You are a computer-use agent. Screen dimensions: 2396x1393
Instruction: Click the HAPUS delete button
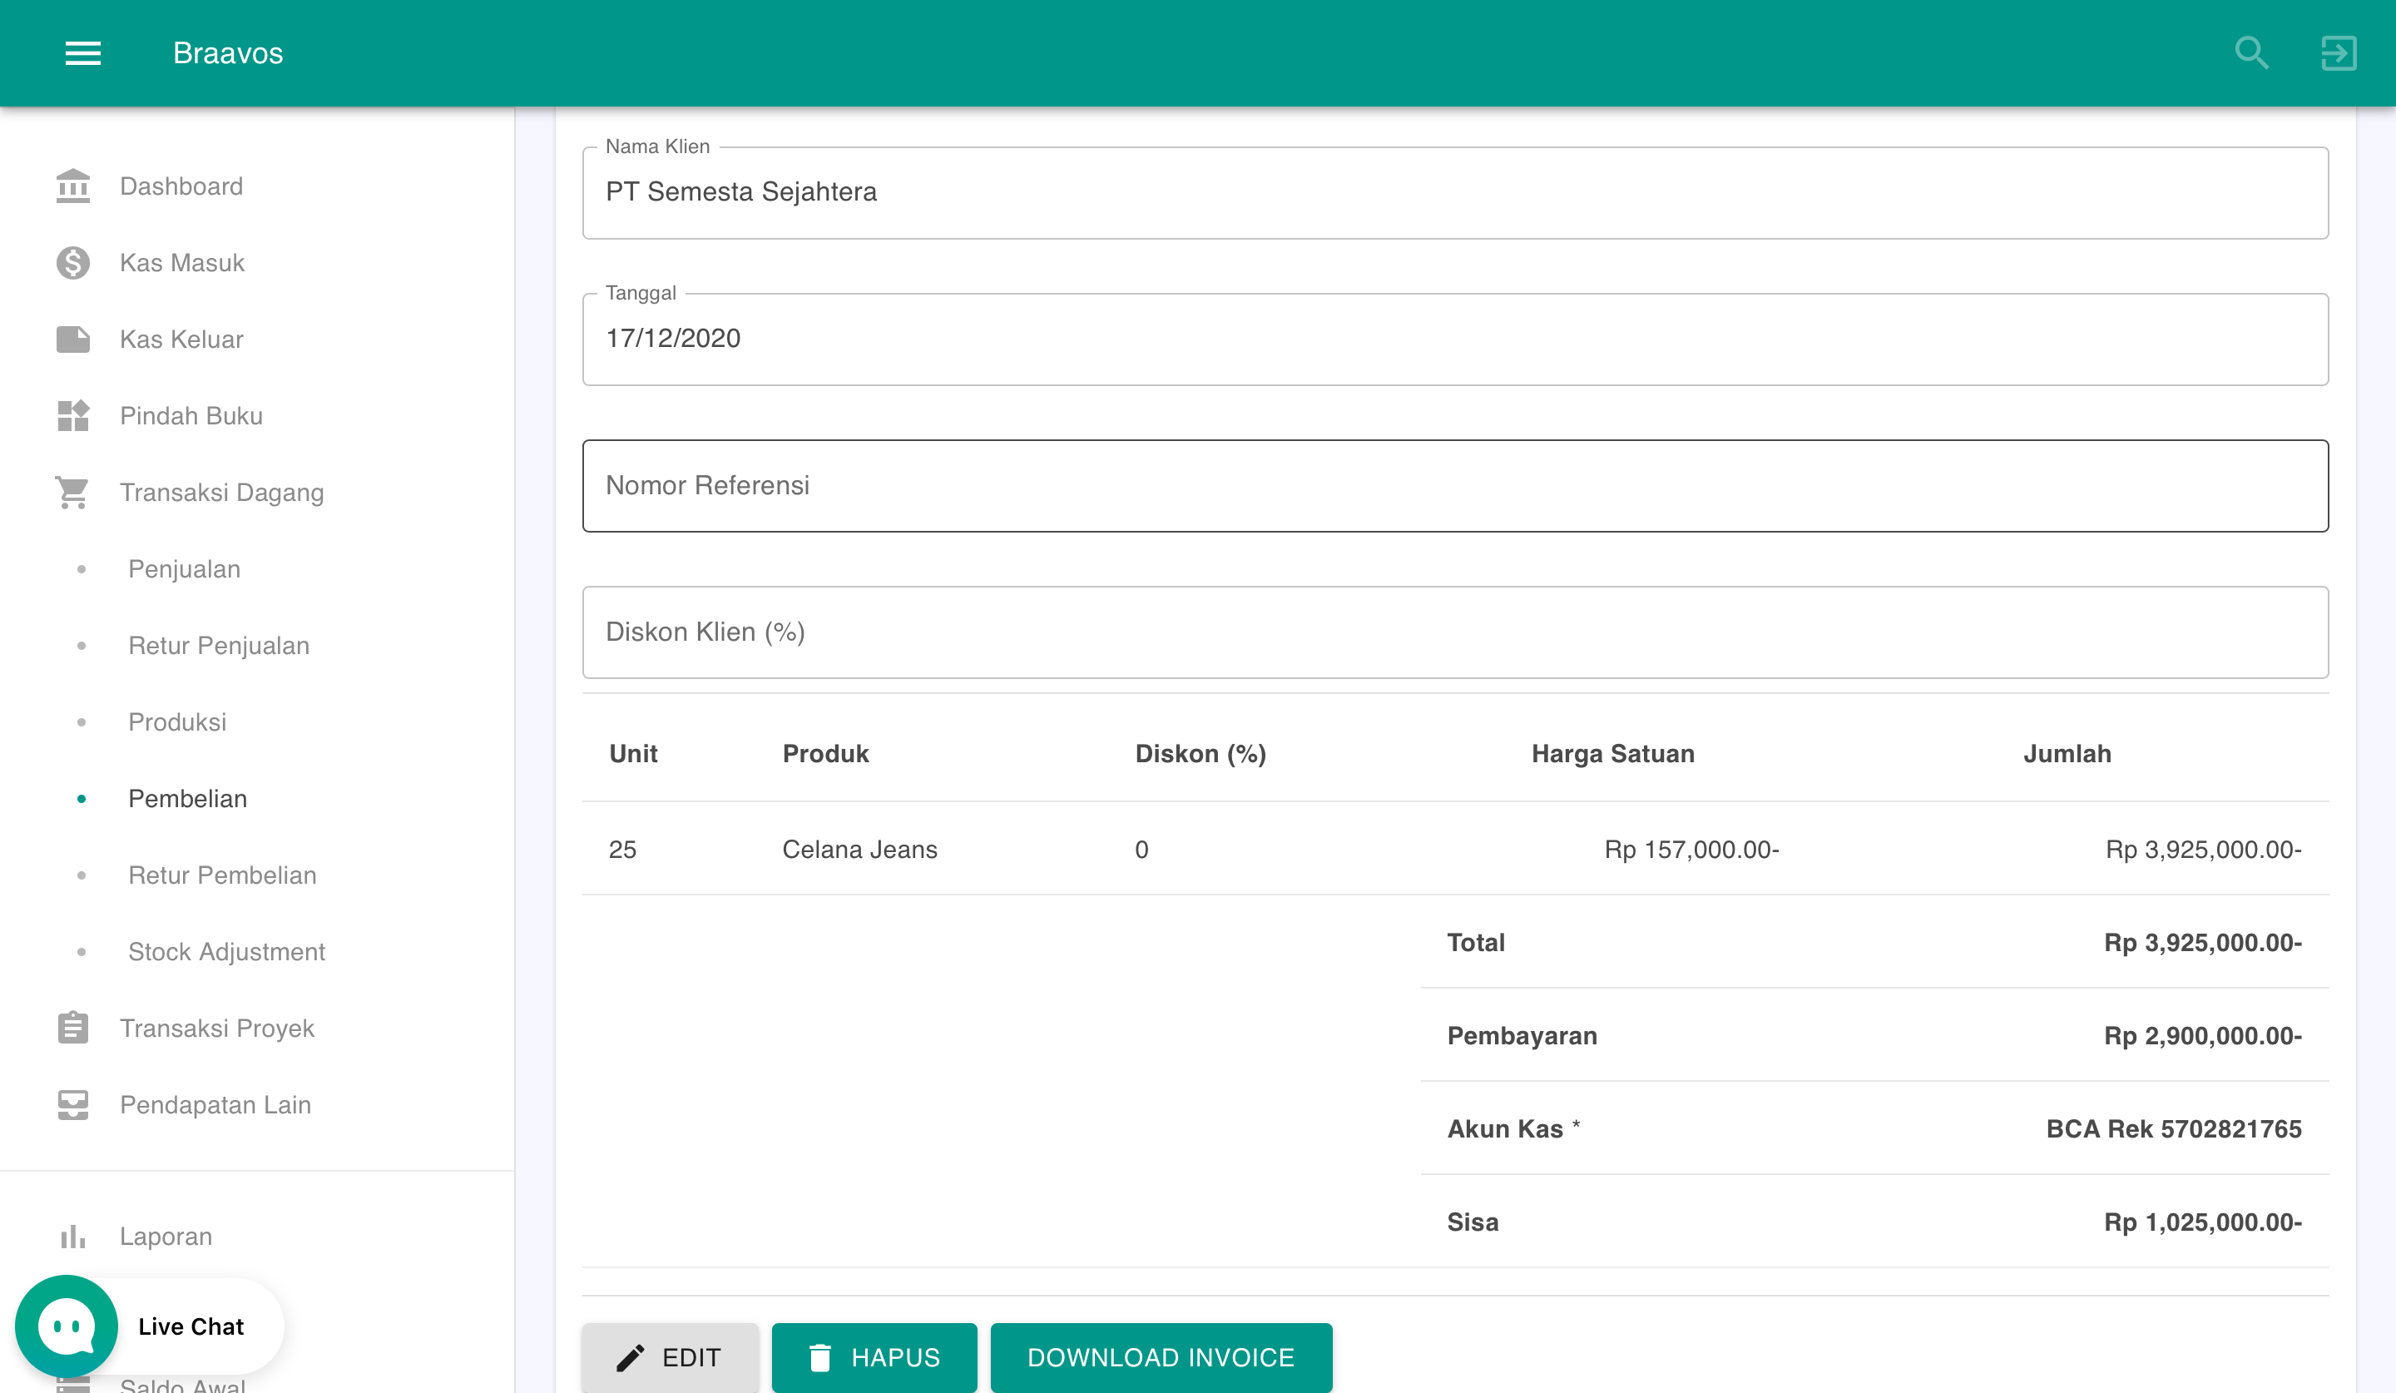pos(873,1357)
